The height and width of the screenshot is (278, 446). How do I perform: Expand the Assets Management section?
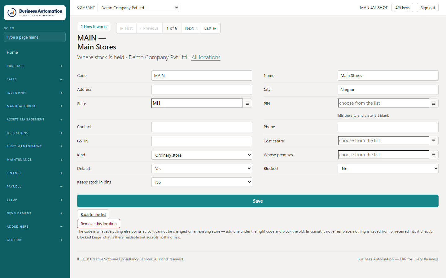coord(35,120)
